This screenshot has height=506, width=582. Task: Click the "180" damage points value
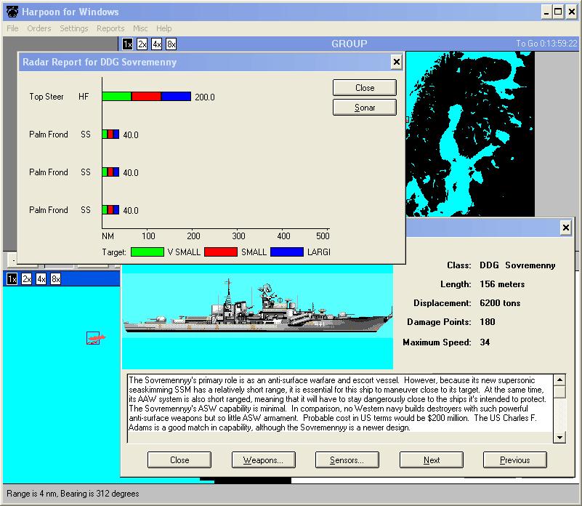[488, 322]
